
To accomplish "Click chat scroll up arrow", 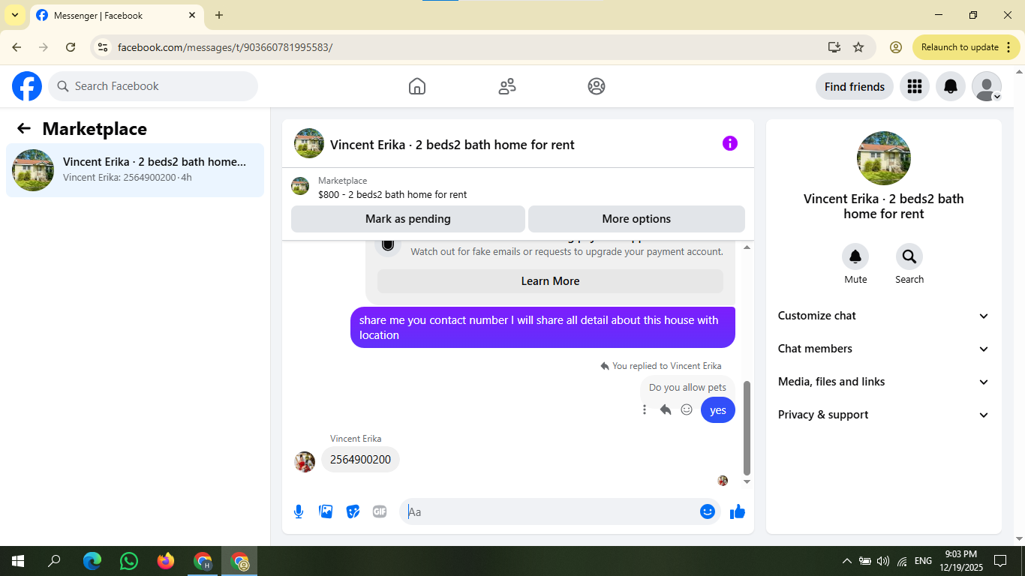I will [747, 247].
